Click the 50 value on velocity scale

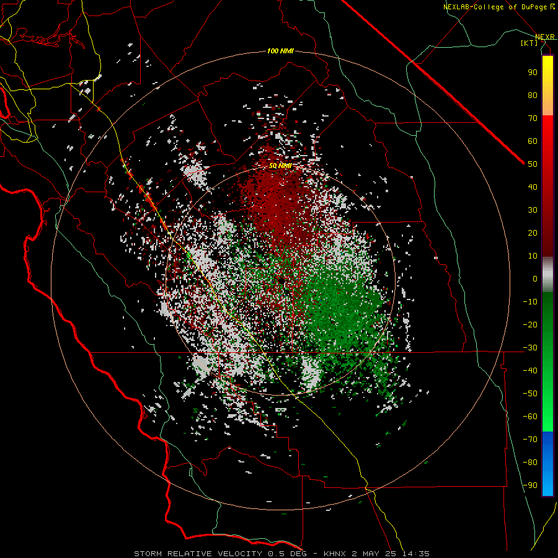point(533,164)
